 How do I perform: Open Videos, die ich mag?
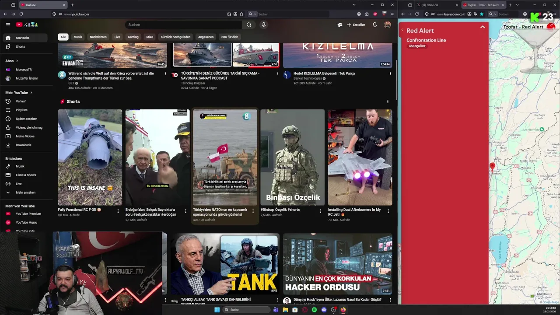pyautogui.click(x=26, y=128)
